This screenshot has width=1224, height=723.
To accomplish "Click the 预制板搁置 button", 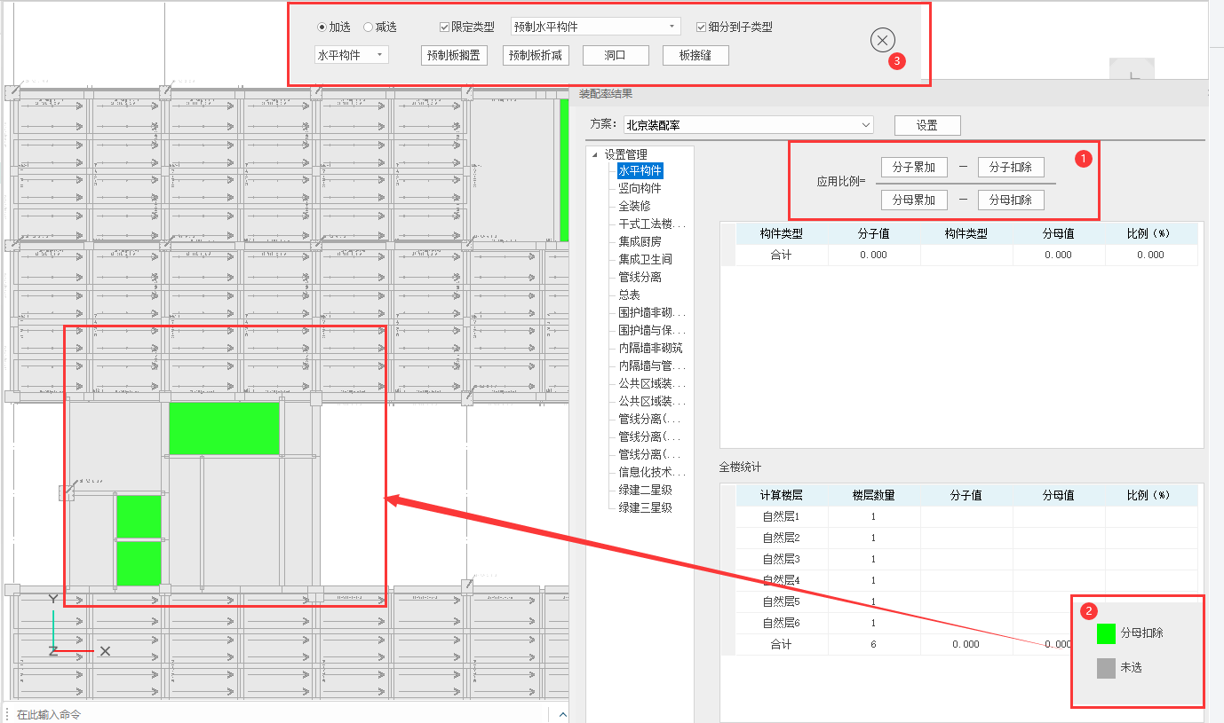I will (454, 55).
